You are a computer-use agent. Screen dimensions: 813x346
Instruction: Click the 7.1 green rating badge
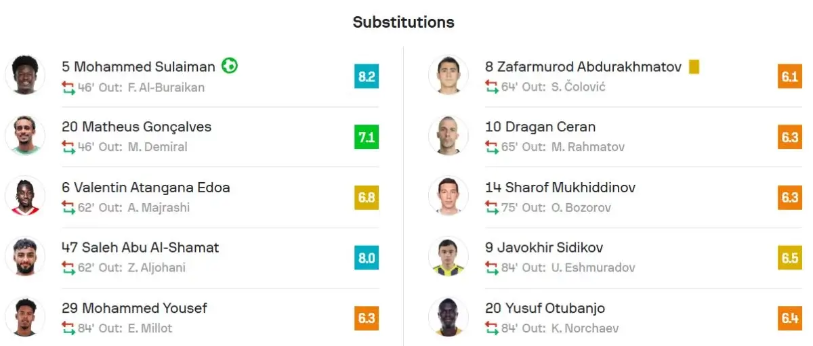coord(367,137)
